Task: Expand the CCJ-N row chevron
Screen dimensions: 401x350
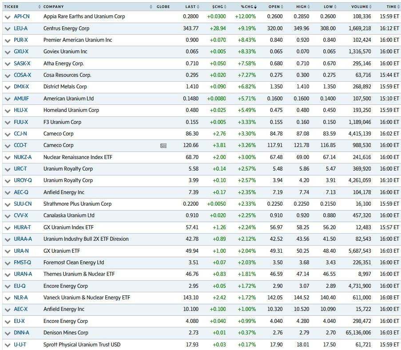Action: (x=8, y=134)
